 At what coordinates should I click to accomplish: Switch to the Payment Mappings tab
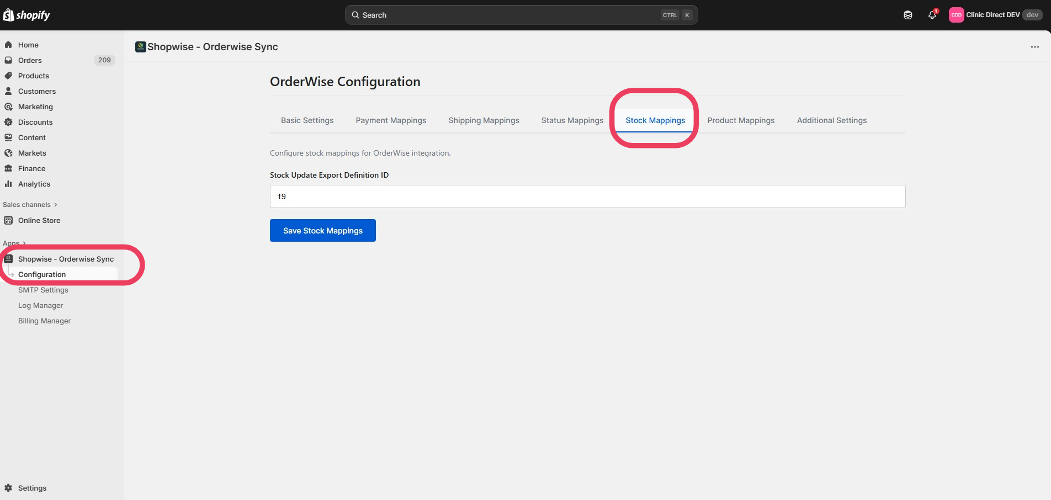(391, 120)
